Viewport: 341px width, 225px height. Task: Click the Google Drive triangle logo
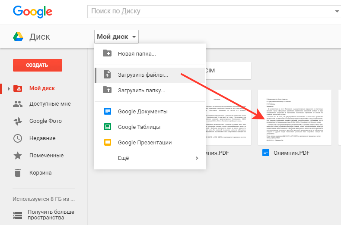pos(18,37)
